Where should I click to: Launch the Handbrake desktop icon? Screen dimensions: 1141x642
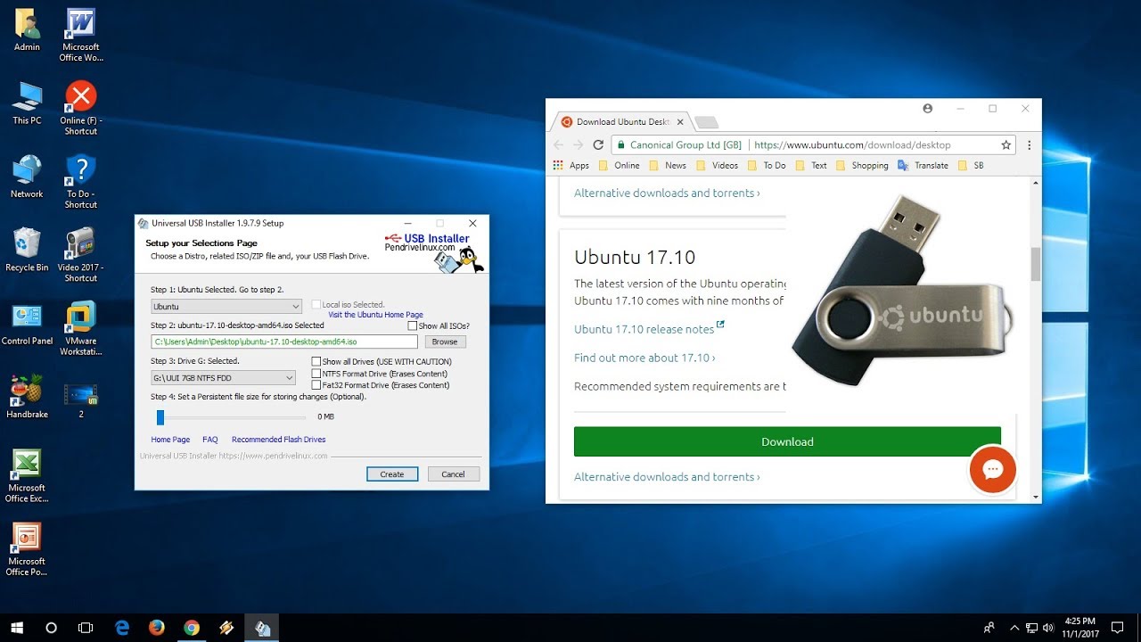tap(27, 397)
